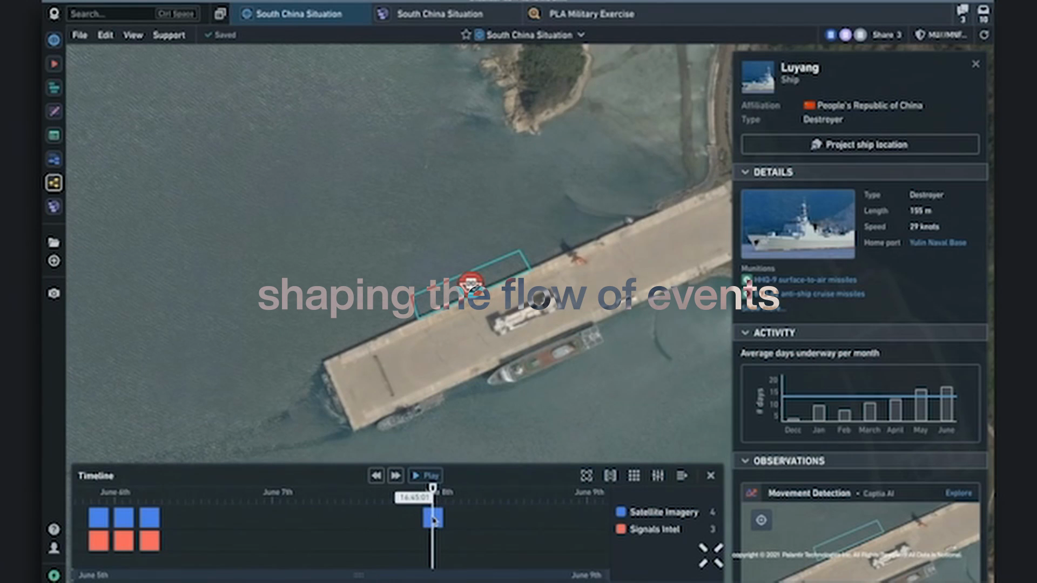Screen dimensions: 1037x583
Task: Click the list-arrow icon in Timeline toolbar
Action: point(682,476)
